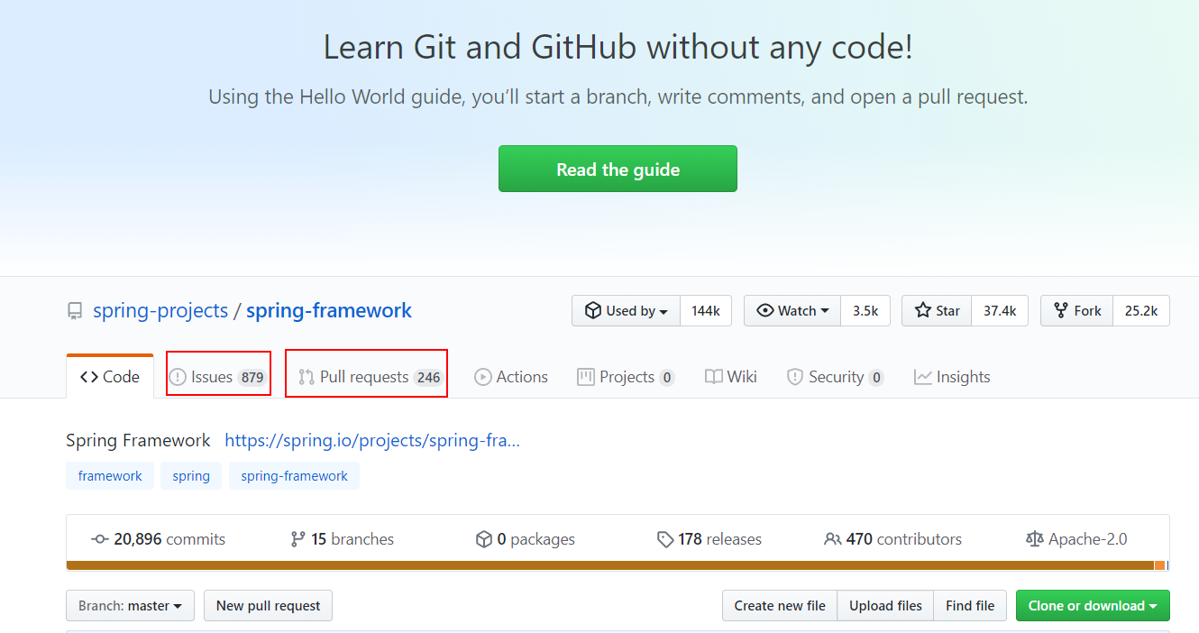Click the Security shield icon
Viewport: 1199px width, 633px height.
pos(794,377)
